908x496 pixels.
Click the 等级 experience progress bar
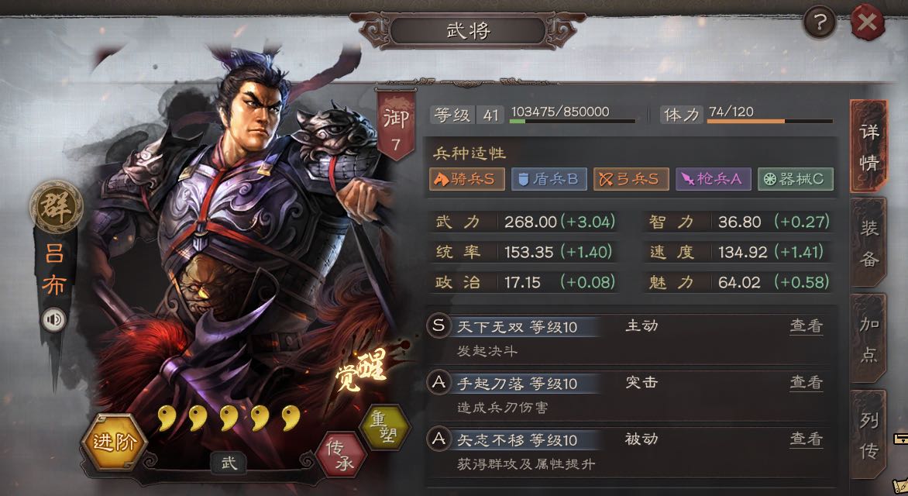[572, 121]
